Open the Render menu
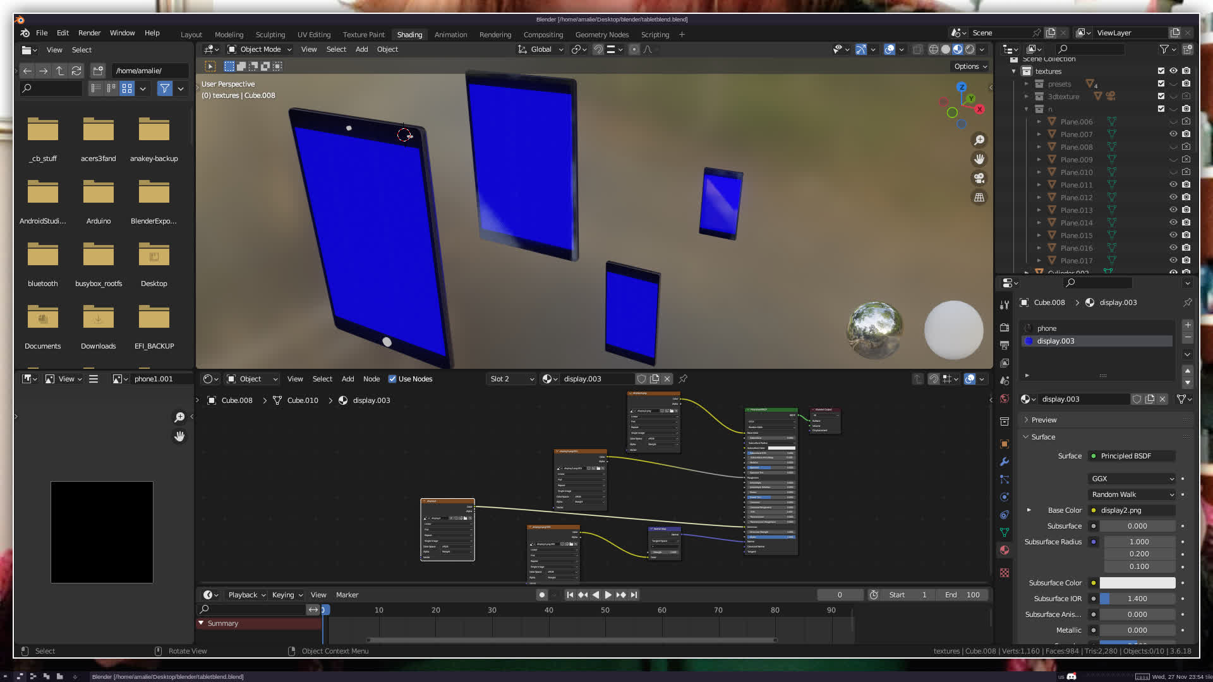This screenshot has height=682, width=1213. tap(89, 33)
